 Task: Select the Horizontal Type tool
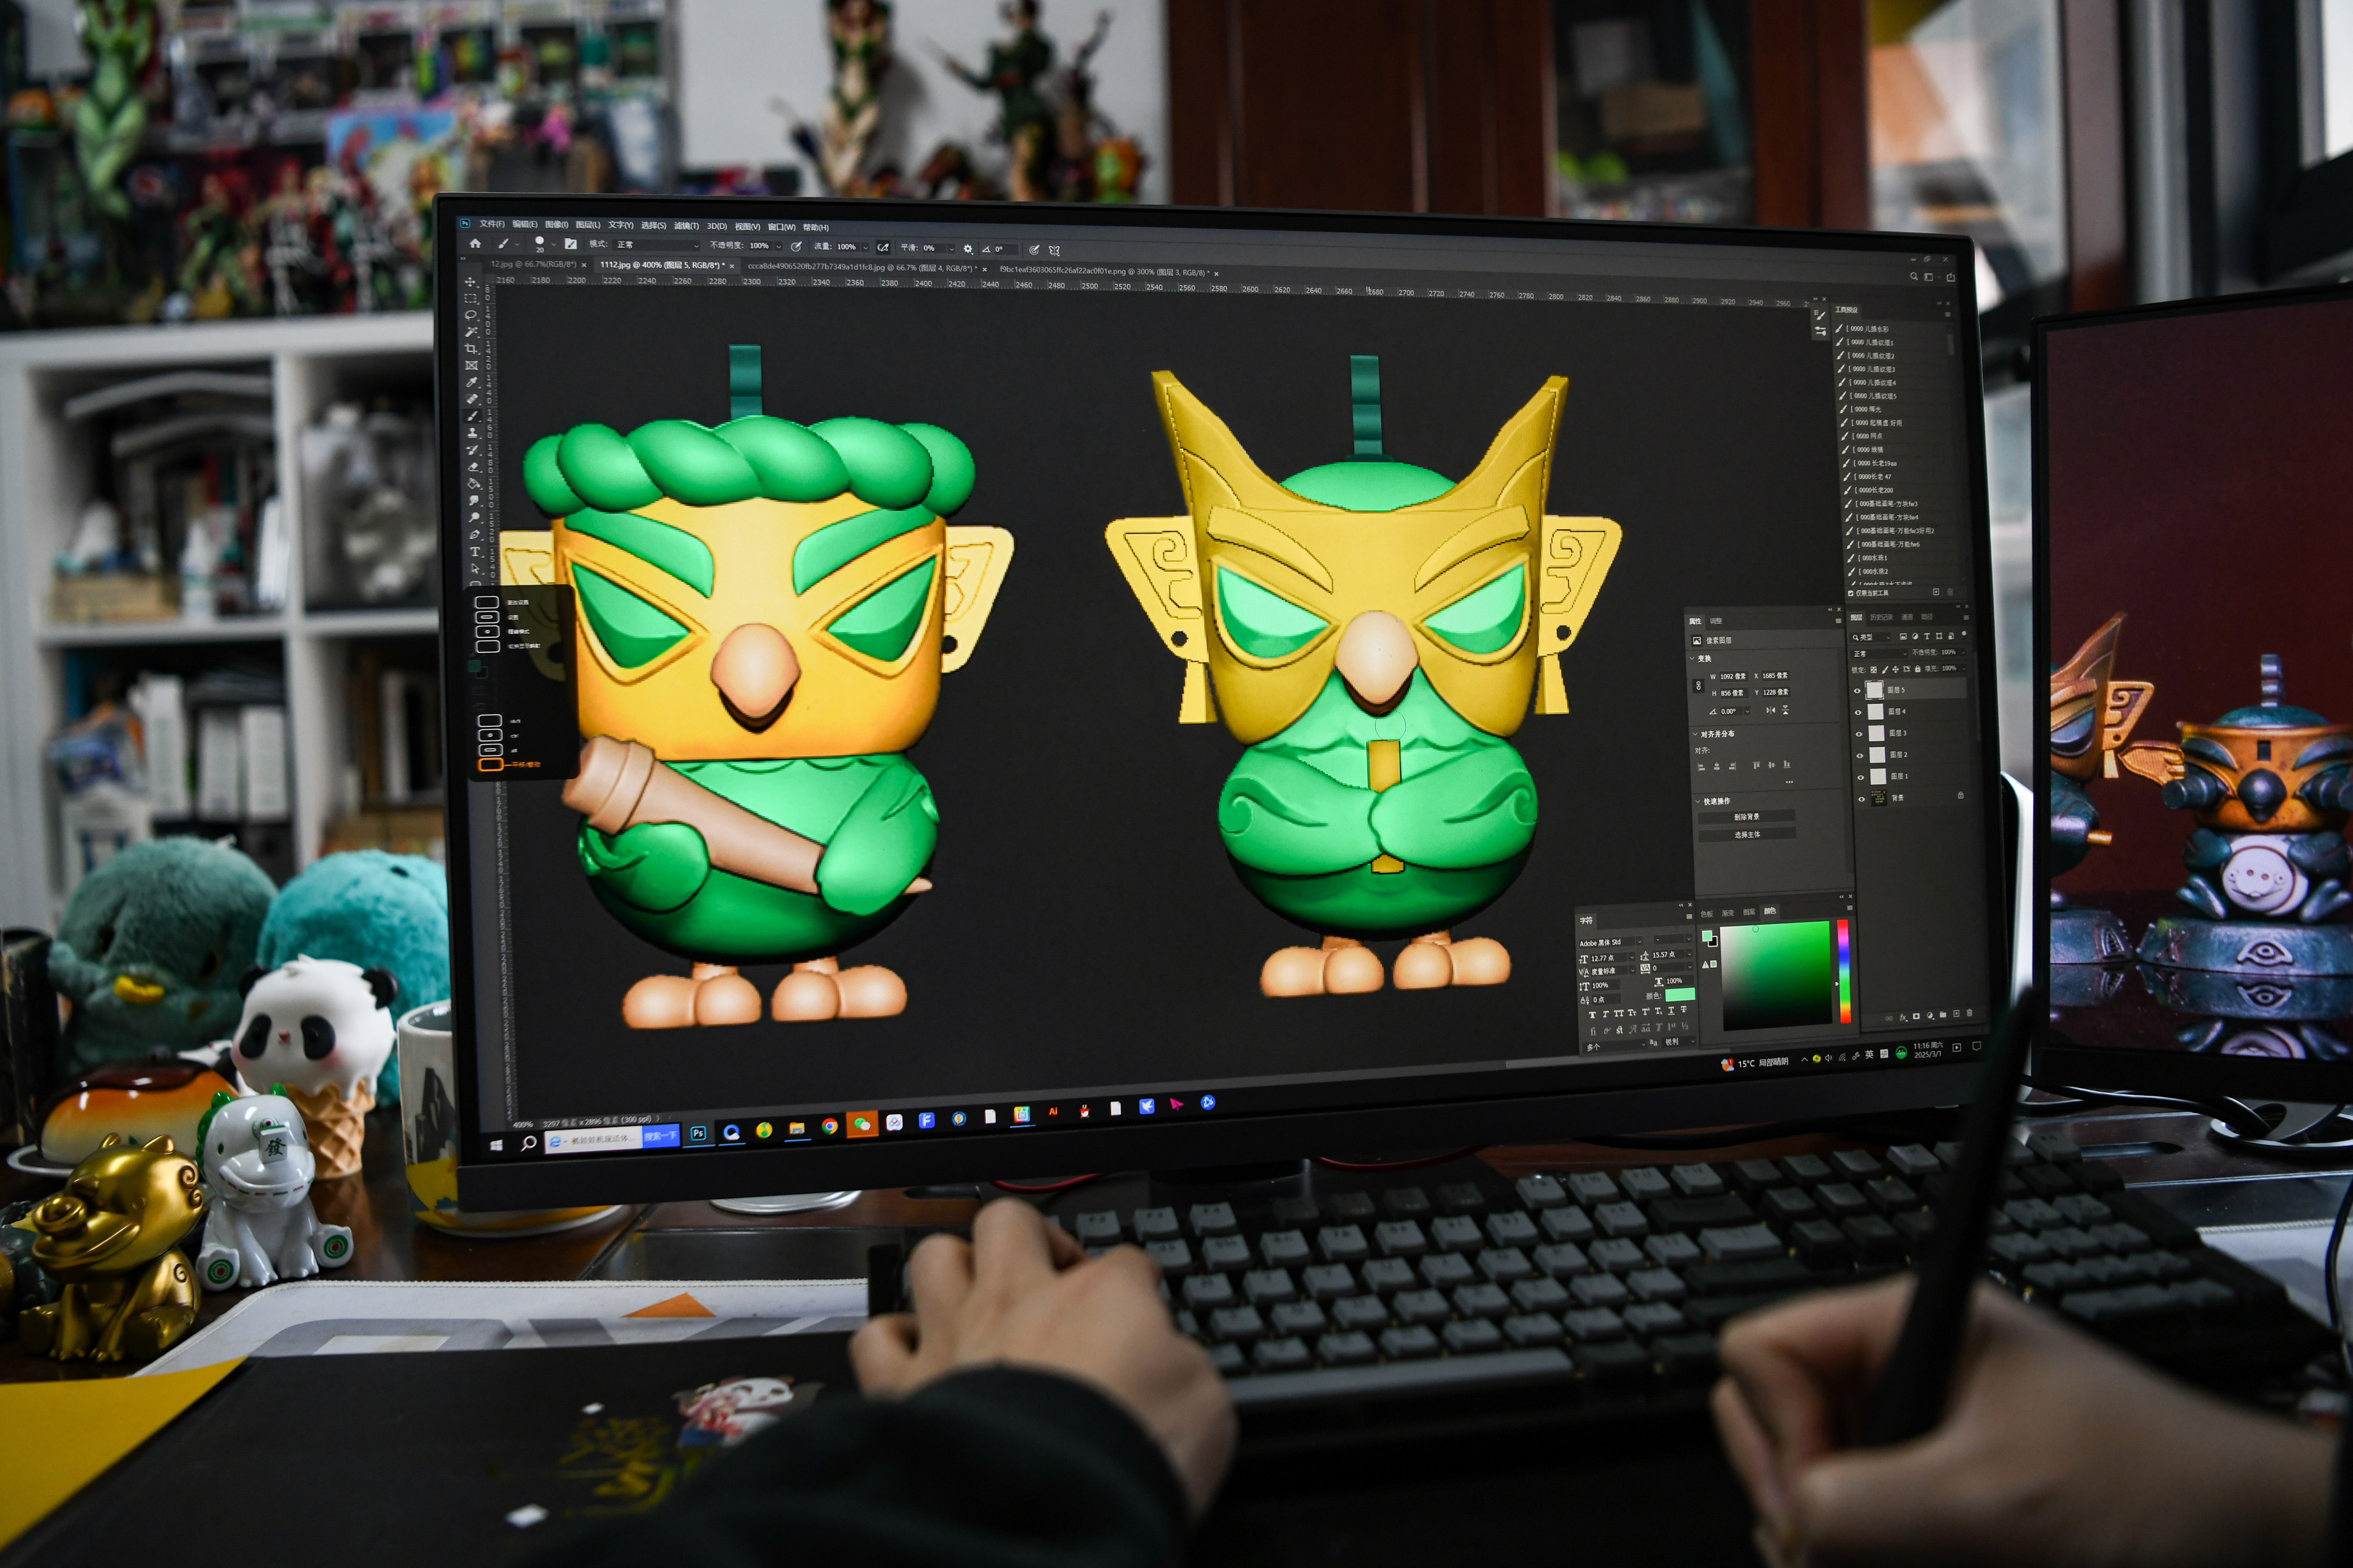pos(475,552)
